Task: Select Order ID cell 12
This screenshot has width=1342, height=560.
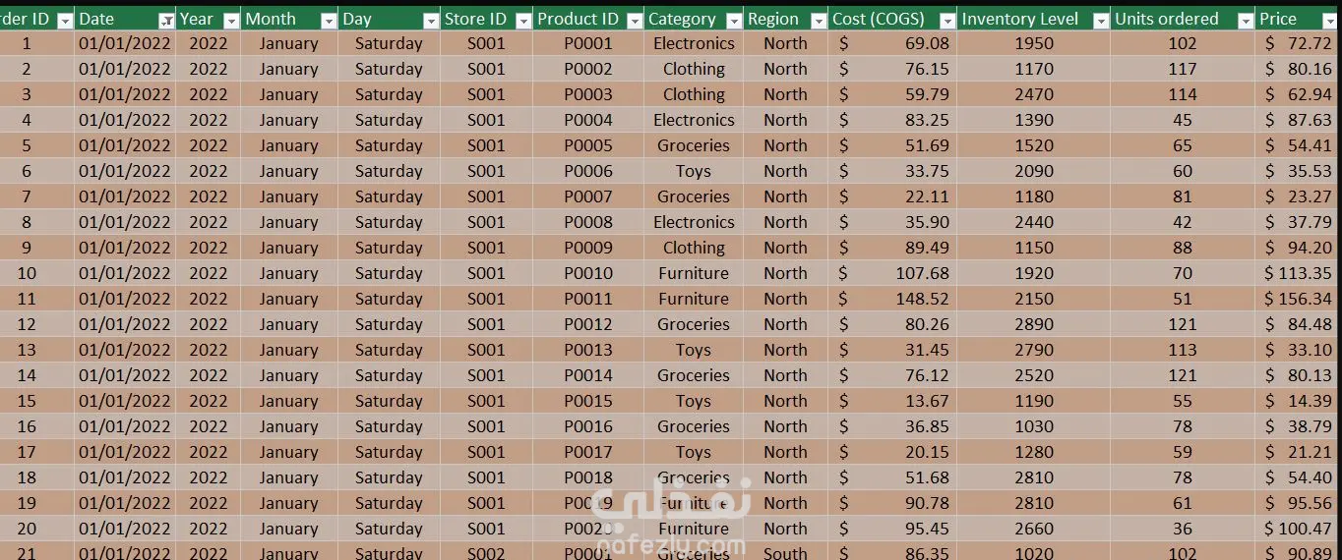Action: [36, 324]
